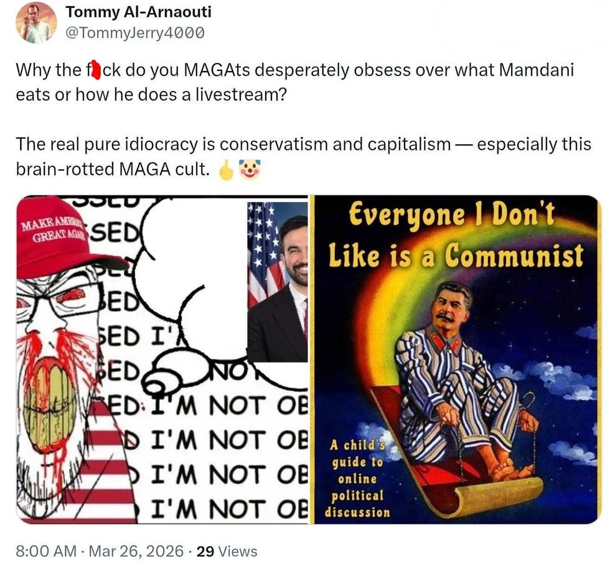This screenshot has height=564, width=610.
Task: Open the left MAGA wojak meme image
Action: [162, 359]
